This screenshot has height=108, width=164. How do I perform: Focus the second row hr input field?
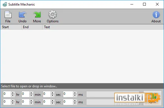click(x=7, y=102)
